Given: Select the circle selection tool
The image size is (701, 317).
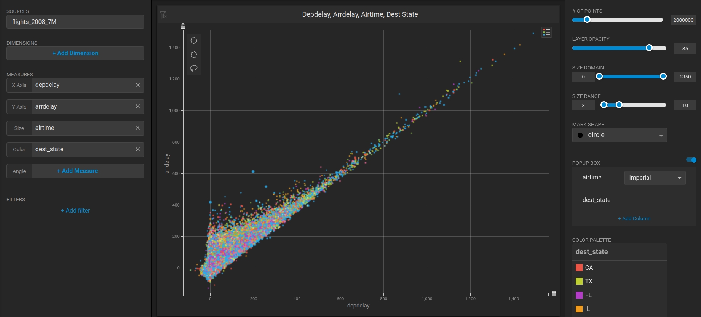Looking at the screenshot, I should (194, 40).
